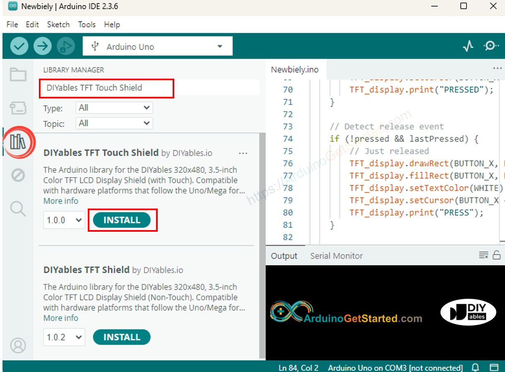Open the Topic filter dropdown
This screenshot has height=372, width=505.
pyautogui.click(x=114, y=123)
